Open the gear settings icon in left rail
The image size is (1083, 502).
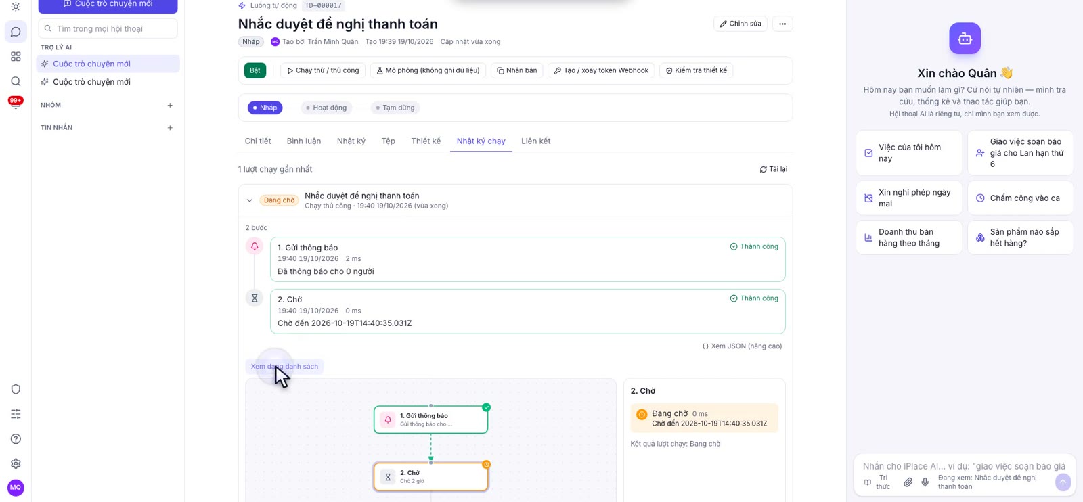[16, 463]
